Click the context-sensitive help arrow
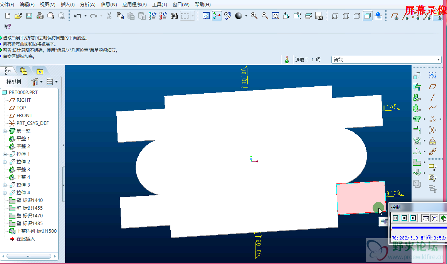The width and height of the screenshot is (447, 264). tap(7, 27)
